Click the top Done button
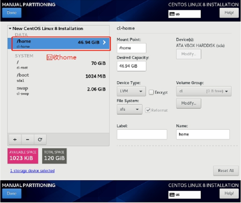Viewport: 241px width, 203px height. [12, 13]
